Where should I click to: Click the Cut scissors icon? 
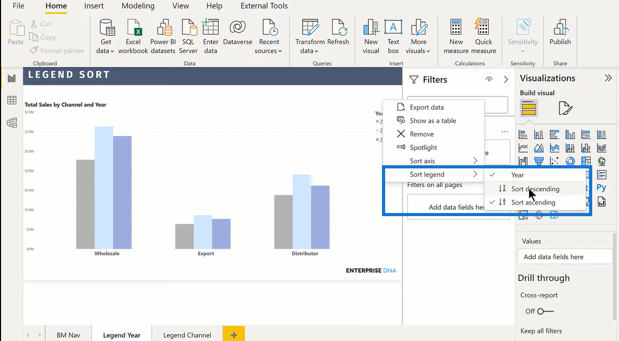tap(34, 24)
